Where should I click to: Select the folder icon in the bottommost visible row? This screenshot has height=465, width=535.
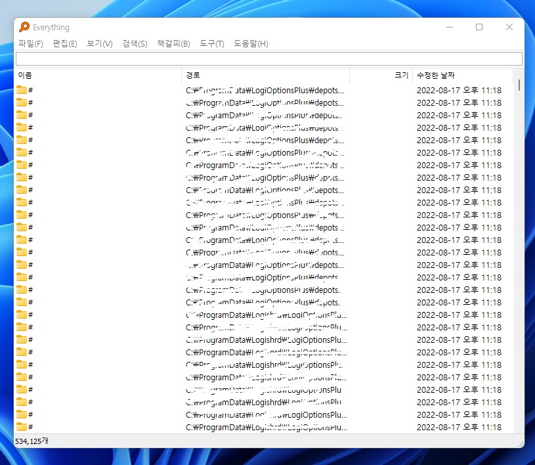coord(22,427)
